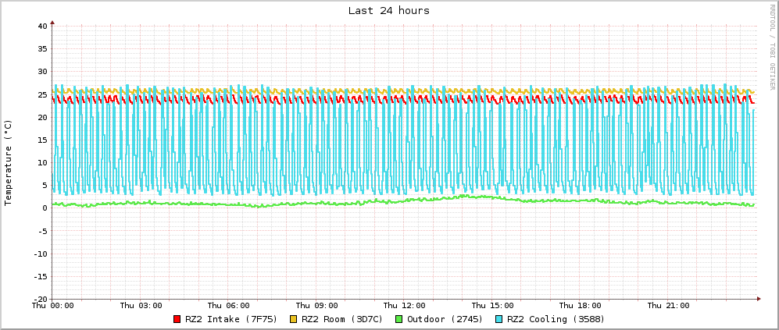Click the 'Temperature (°C)' axis label
Image resolution: width=779 pixels, height=330 pixels.
8,162
